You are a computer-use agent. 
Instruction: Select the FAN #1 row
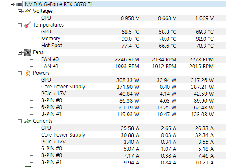pyautogui.click(x=133, y=66)
